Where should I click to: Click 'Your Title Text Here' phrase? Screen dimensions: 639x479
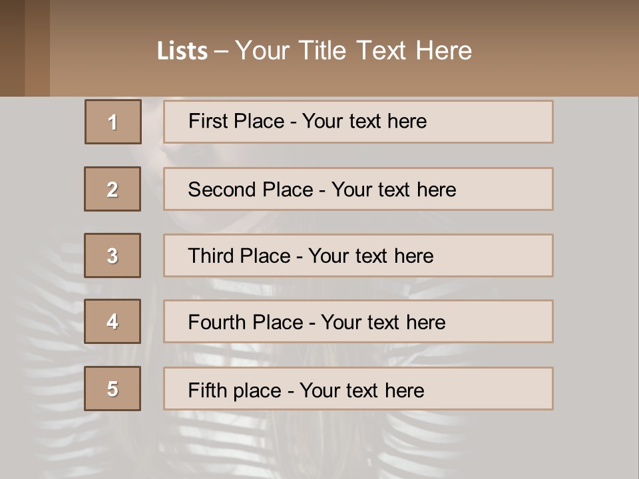(x=353, y=51)
